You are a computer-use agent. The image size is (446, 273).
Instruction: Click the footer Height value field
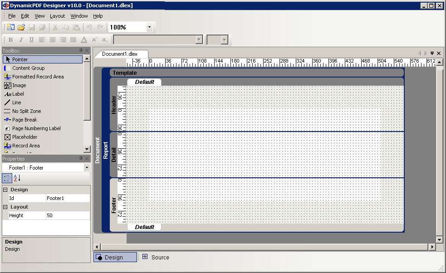coord(67,215)
